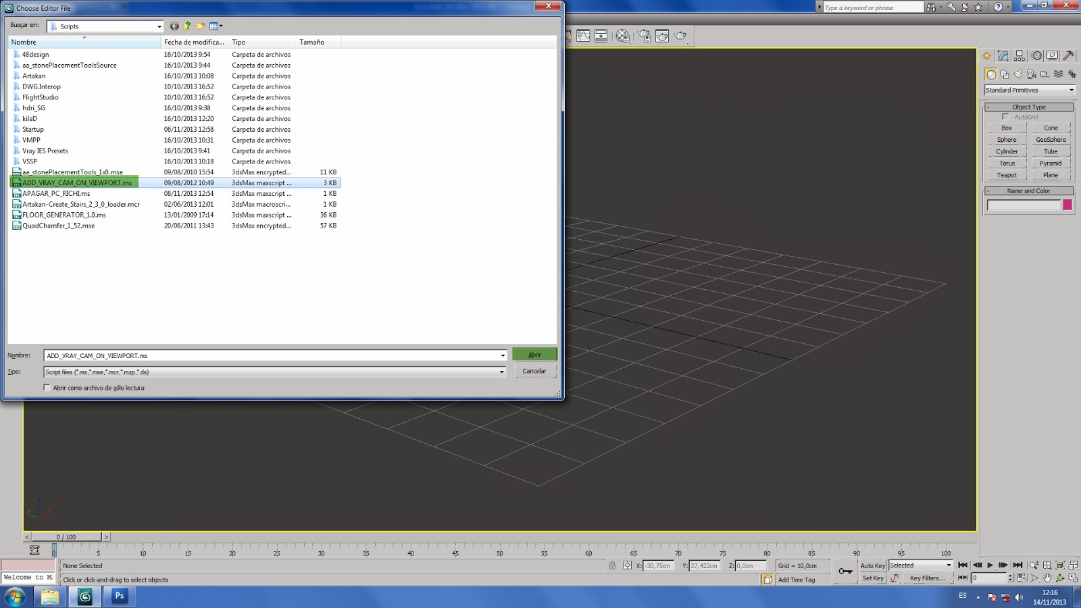Screen dimensions: 1081x608
Task: Open the Hierarchy command panel tab
Action: [1020, 56]
